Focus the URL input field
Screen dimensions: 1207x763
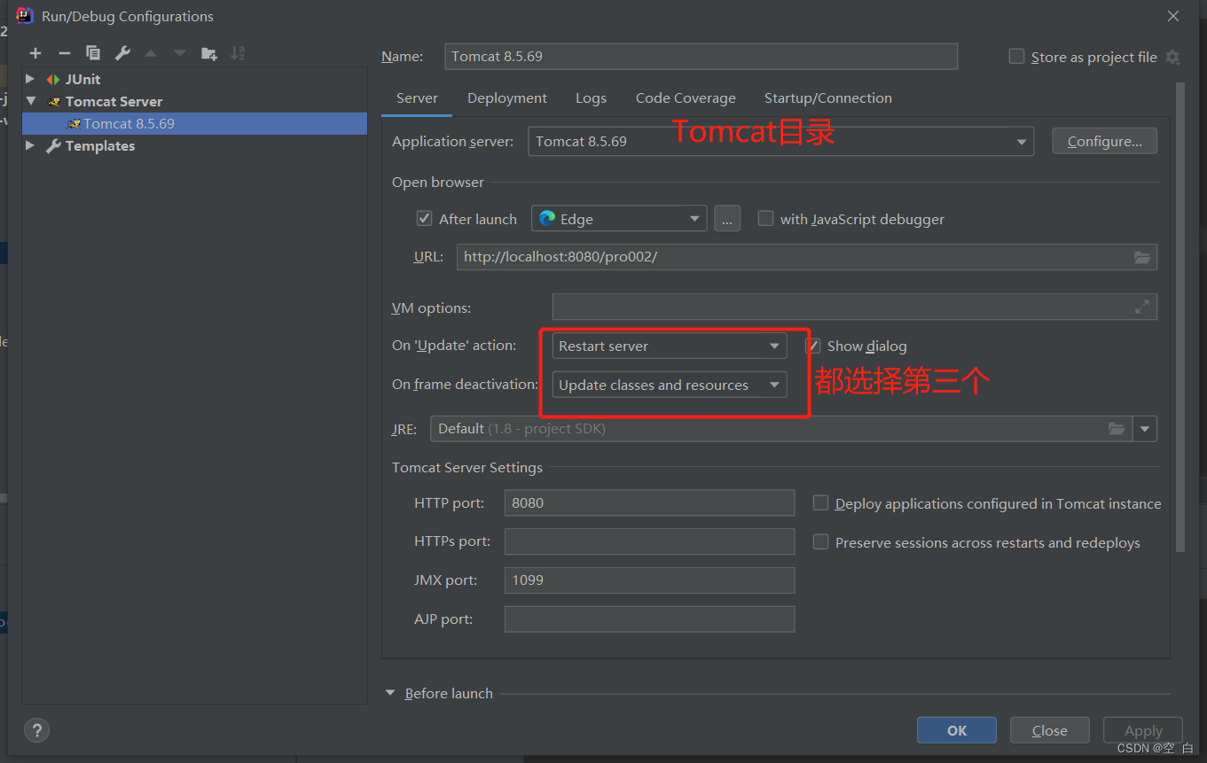click(807, 257)
